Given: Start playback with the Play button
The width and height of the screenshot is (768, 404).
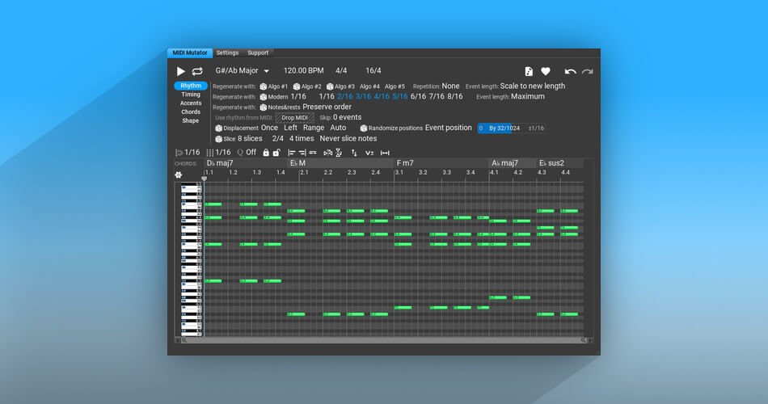Looking at the screenshot, I should 180,71.
